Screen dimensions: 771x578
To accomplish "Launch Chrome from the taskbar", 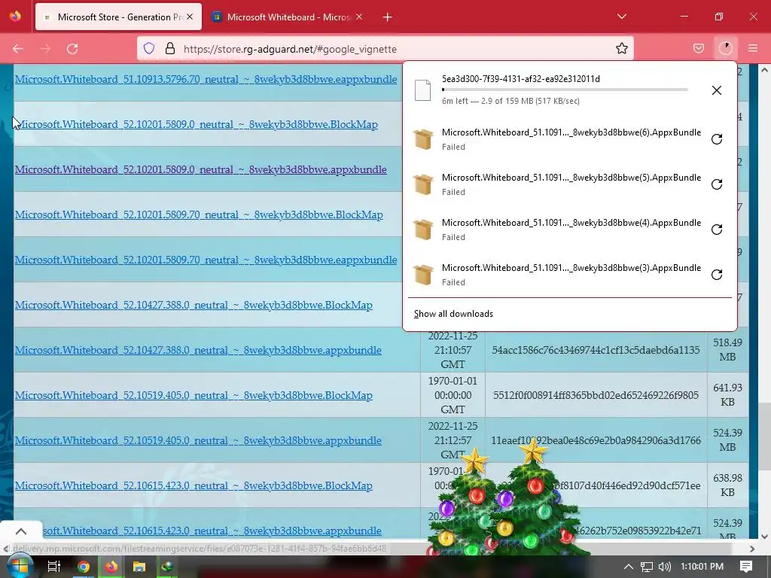I will pyautogui.click(x=83, y=567).
